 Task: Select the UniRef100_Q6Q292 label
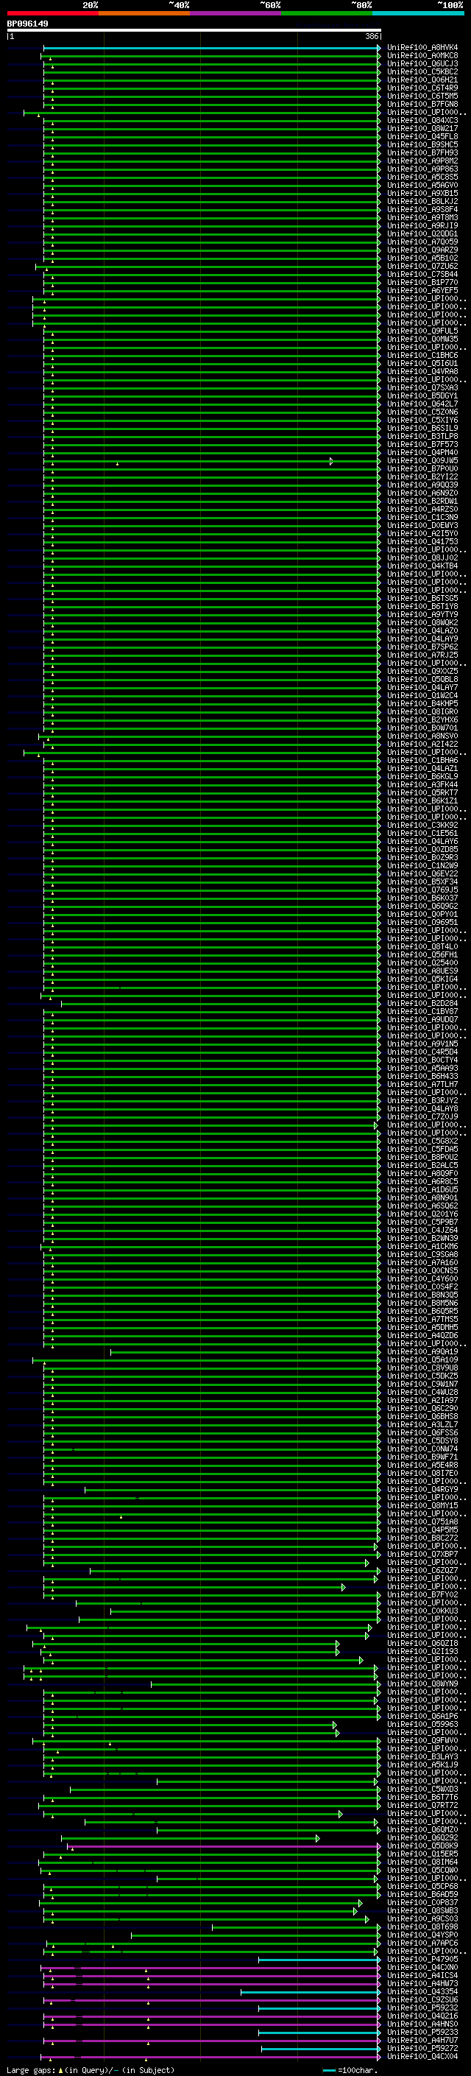[422, 1837]
